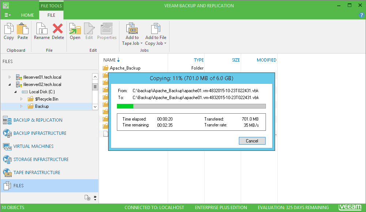Click the fileserver02.tech.local server icon

(19, 85)
